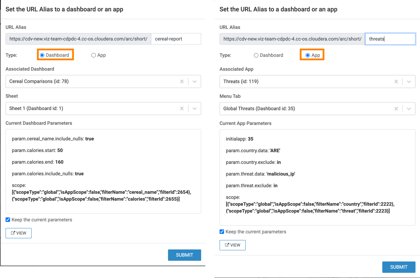This screenshot has height=278, width=420.
Task: Clear the Cereal Comparisons dashboard selection
Action: 182,82
